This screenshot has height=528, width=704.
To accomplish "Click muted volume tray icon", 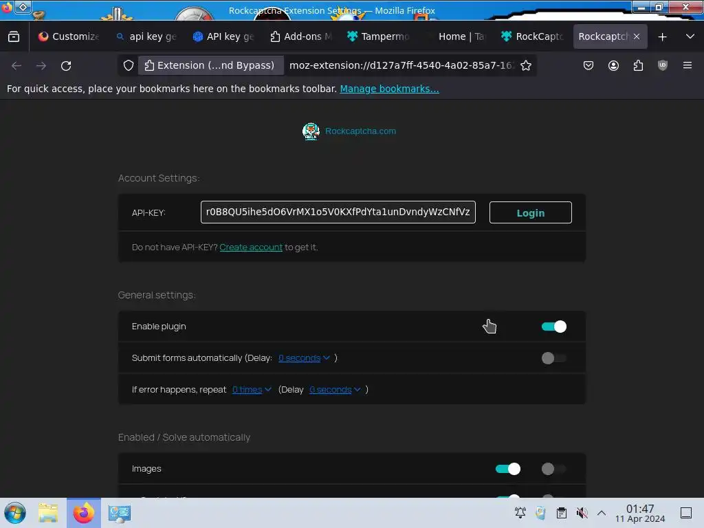I will 582,513.
